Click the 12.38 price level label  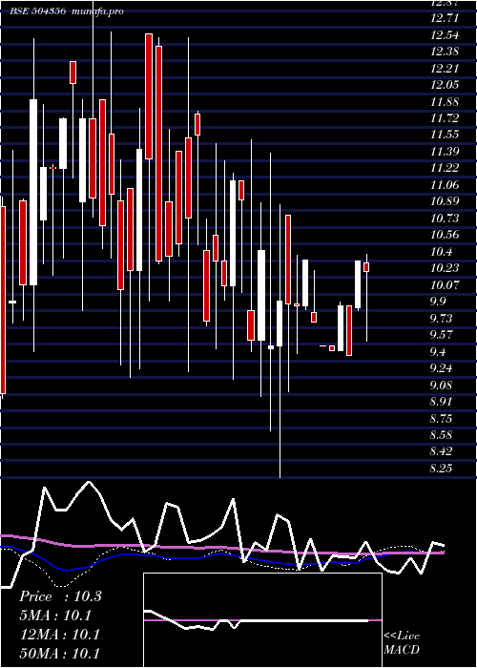click(x=445, y=52)
